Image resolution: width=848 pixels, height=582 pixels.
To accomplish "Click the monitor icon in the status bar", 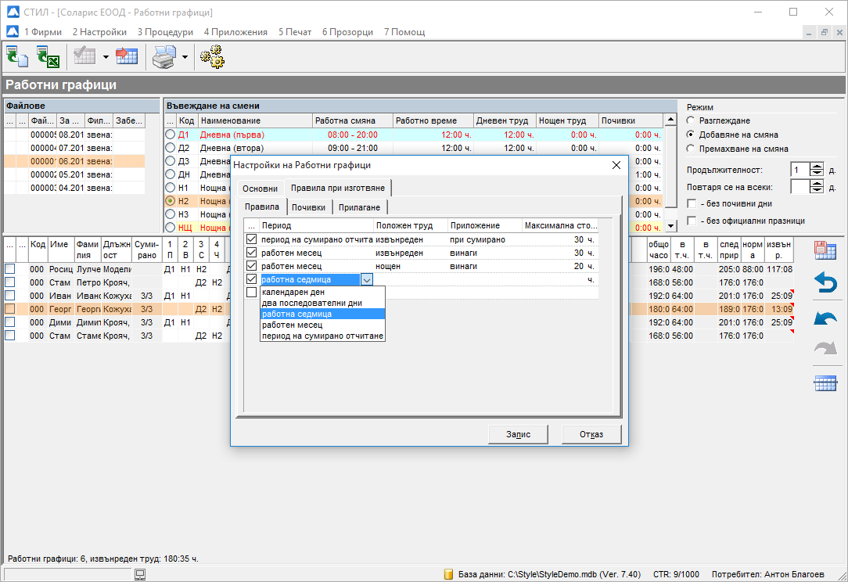I will 140,574.
